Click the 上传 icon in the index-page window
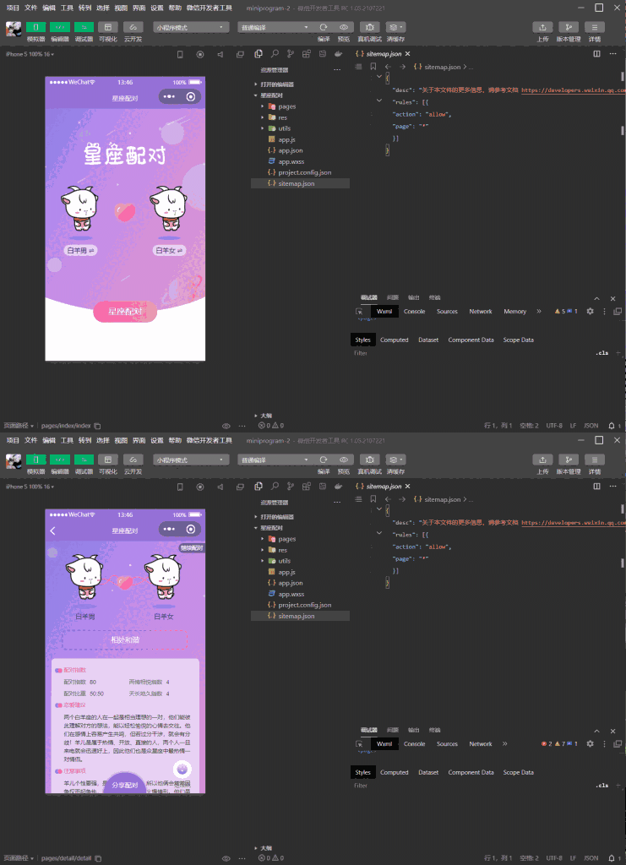 [x=542, y=27]
